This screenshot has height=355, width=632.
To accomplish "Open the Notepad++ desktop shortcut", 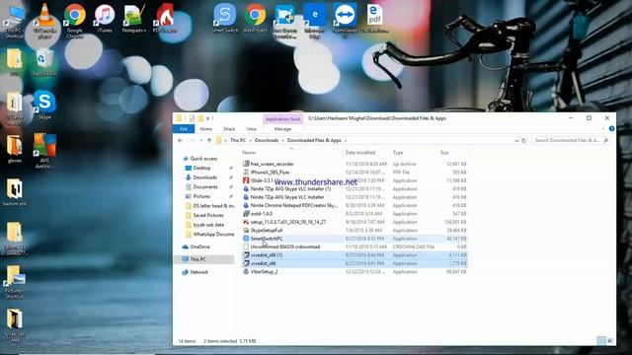I will coord(134,19).
